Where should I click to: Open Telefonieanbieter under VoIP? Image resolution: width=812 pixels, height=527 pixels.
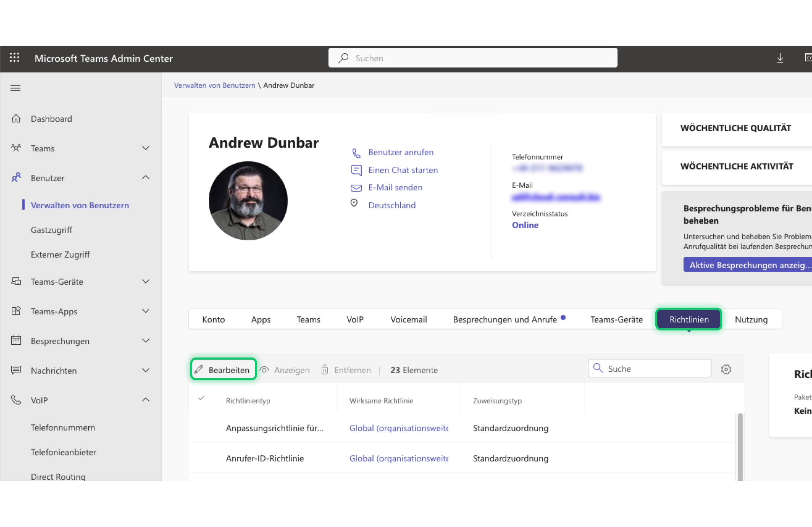point(63,452)
